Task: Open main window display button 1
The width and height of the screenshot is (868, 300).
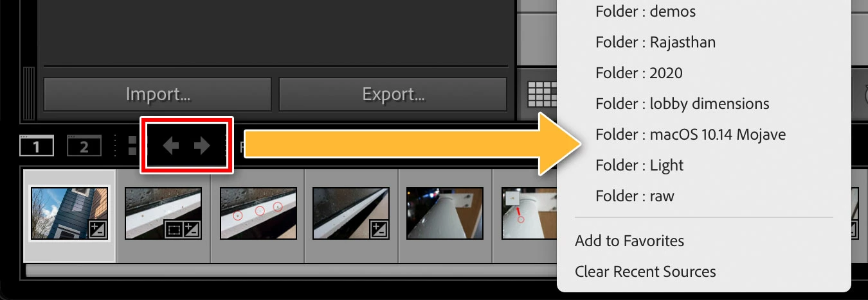Action: (x=36, y=146)
